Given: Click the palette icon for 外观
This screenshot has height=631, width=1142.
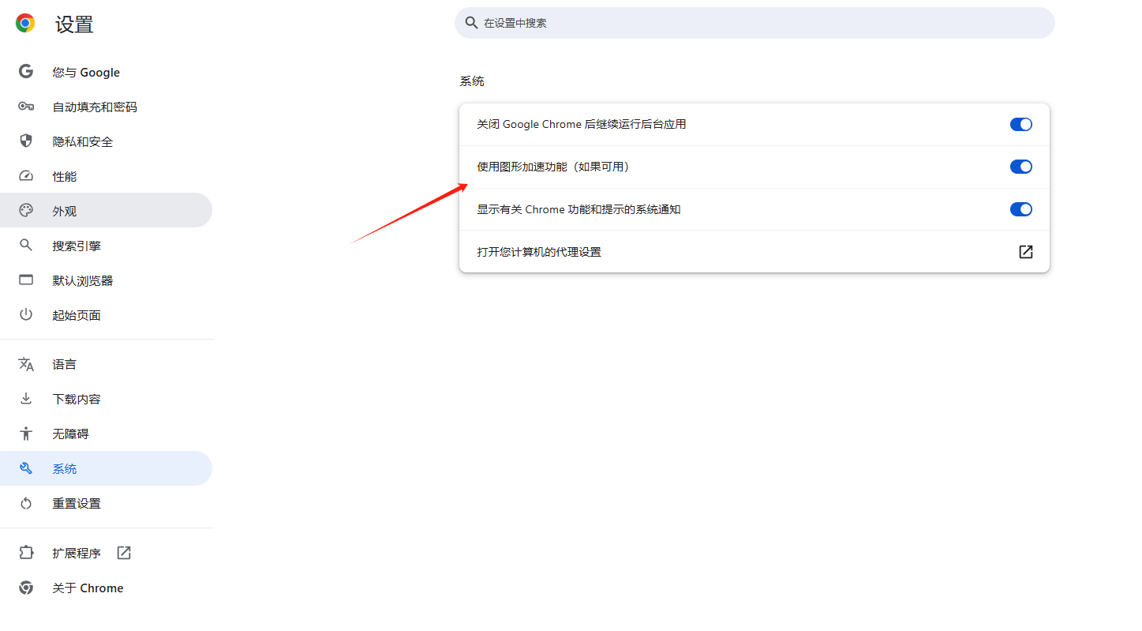Looking at the screenshot, I should [x=26, y=211].
